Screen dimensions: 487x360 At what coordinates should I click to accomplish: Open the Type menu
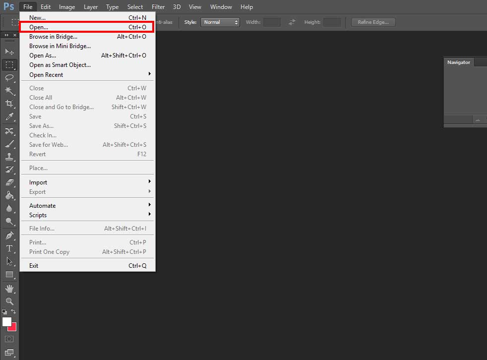click(x=112, y=7)
